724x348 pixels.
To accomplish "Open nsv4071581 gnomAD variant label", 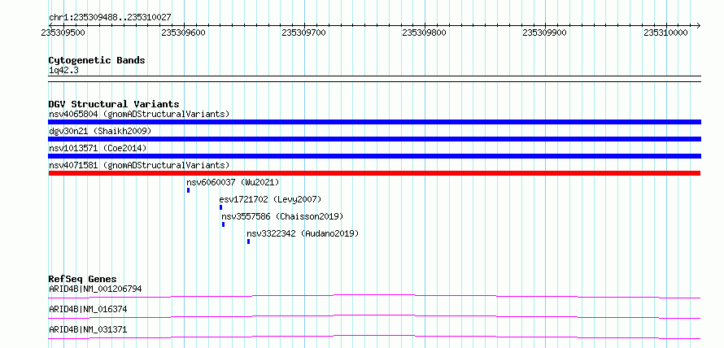I will (139, 165).
